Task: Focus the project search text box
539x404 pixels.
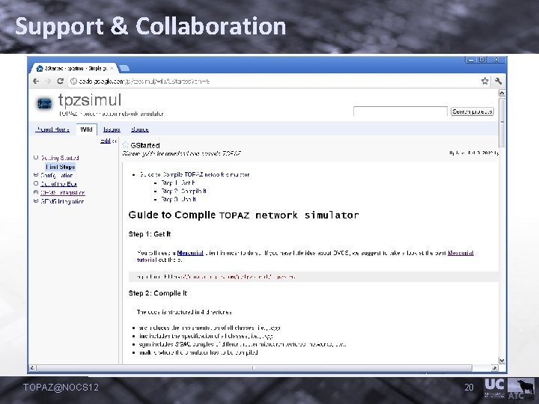Action: point(400,111)
